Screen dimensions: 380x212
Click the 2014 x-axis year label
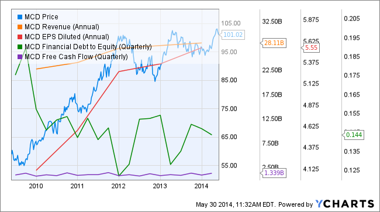point(201,186)
